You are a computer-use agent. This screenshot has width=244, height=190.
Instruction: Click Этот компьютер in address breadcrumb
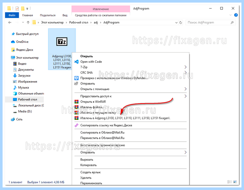click(52, 22)
